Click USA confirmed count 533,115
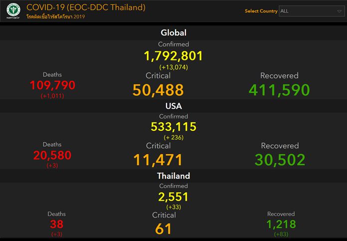The image size is (347, 241). point(173,127)
